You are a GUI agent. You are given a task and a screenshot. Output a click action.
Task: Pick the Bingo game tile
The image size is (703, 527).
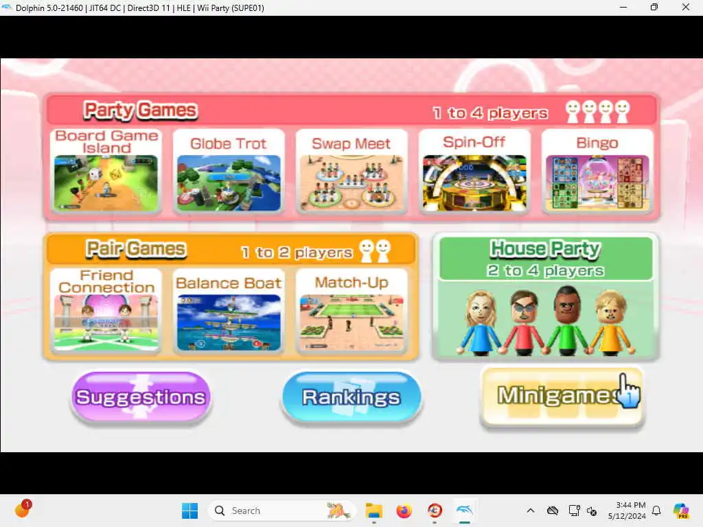pos(597,171)
